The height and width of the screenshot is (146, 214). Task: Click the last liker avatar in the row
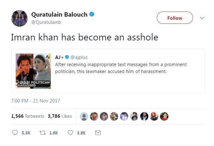(164, 116)
